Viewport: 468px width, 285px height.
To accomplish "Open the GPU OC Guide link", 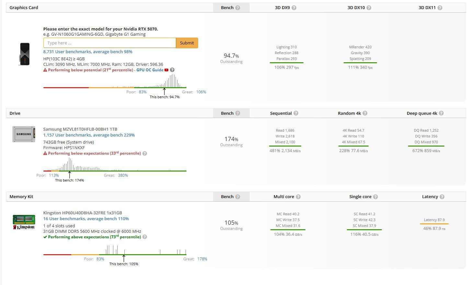I will (150, 70).
